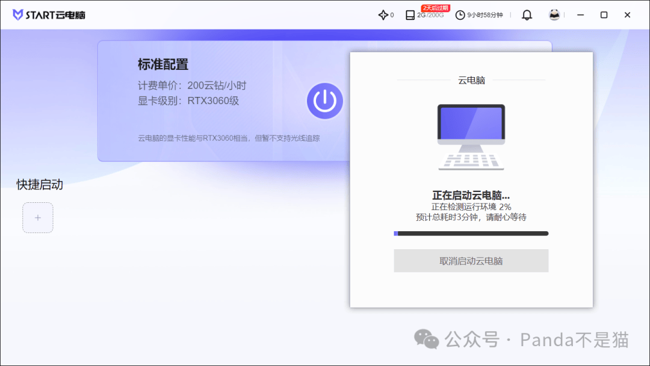Click the power button to start cloud PC
This screenshot has height=366, width=650.
click(324, 101)
